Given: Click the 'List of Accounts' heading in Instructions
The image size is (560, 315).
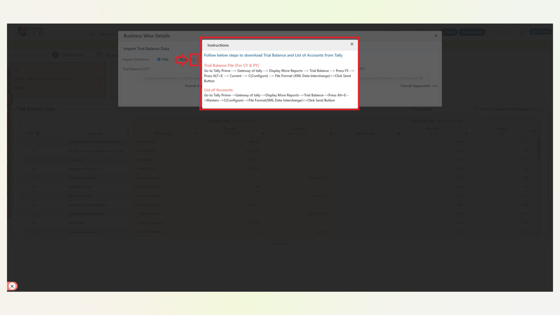Looking at the screenshot, I should (218, 90).
